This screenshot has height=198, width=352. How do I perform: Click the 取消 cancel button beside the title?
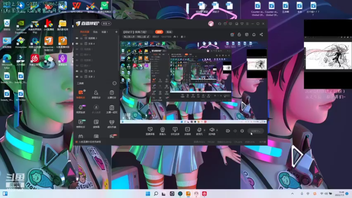[x=169, y=32]
